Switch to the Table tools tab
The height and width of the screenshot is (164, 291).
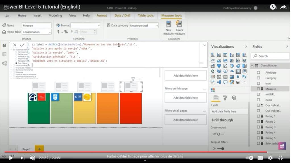(x=146, y=16)
